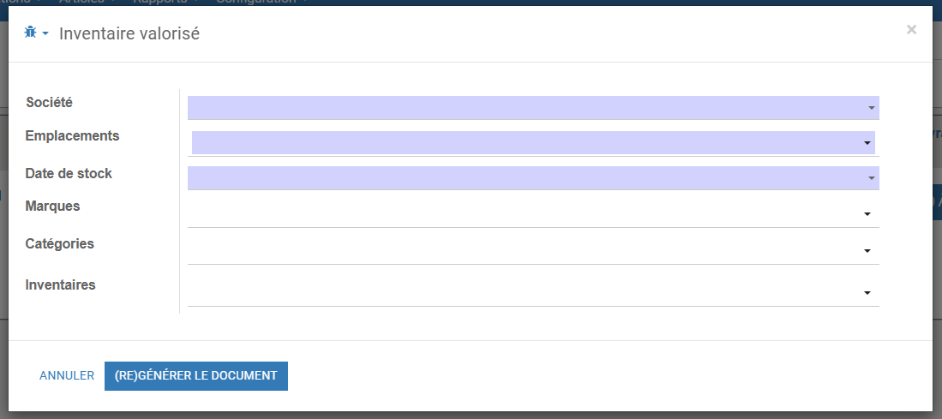This screenshot has width=942, height=419.
Task: Open the Marques dropdown arrow
Action: point(867,214)
